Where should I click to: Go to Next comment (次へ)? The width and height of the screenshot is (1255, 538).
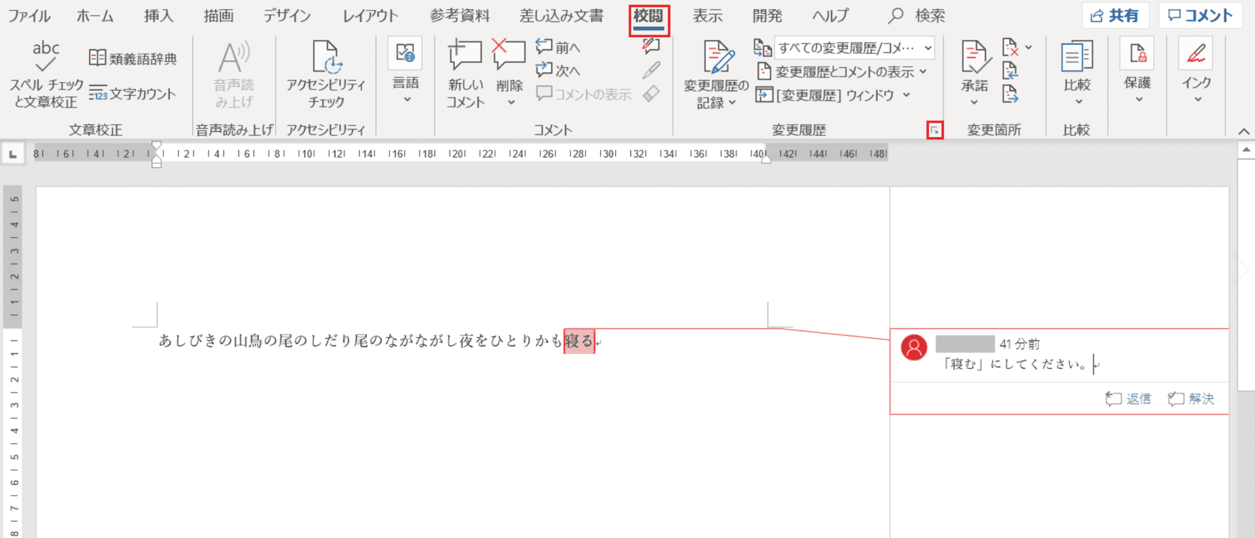click(x=558, y=70)
